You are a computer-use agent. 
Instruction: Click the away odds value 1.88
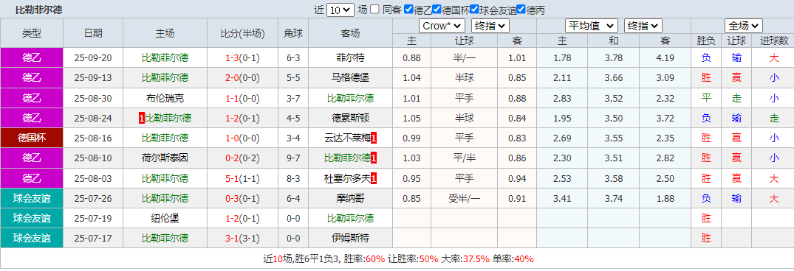coord(665,198)
